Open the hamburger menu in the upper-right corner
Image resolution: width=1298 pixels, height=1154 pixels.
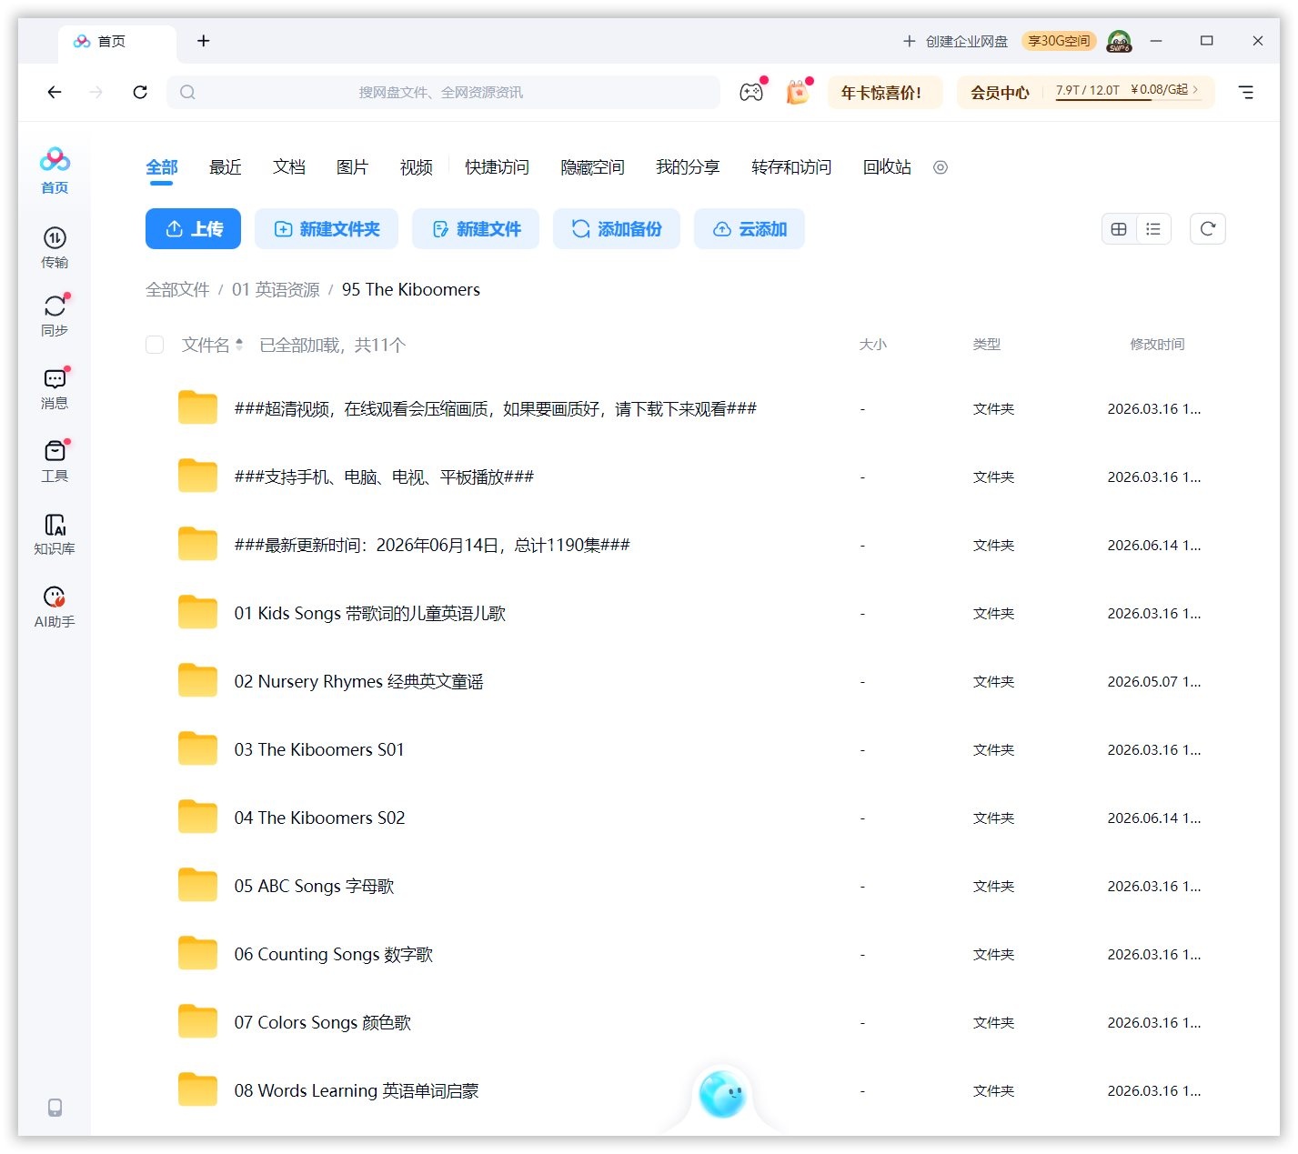point(1246,92)
